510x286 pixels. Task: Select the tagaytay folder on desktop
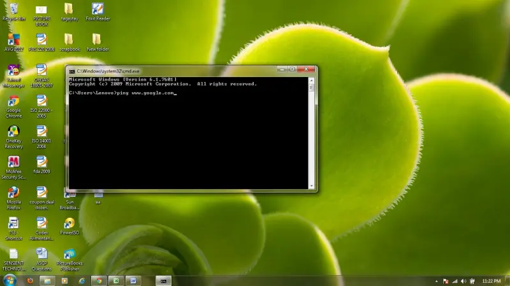pos(69,12)
